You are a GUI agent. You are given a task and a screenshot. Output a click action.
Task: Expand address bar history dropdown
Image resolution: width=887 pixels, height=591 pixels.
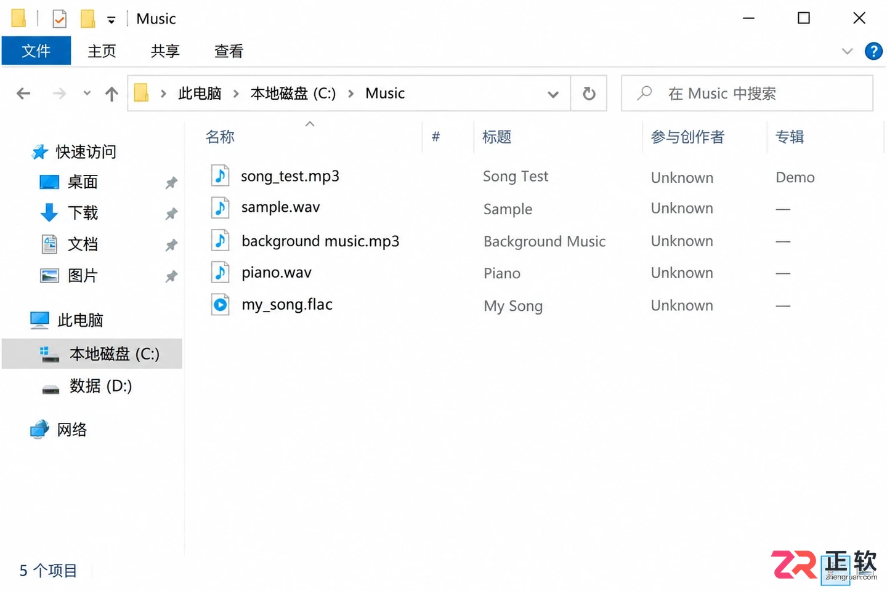click(x=553, y=94)
